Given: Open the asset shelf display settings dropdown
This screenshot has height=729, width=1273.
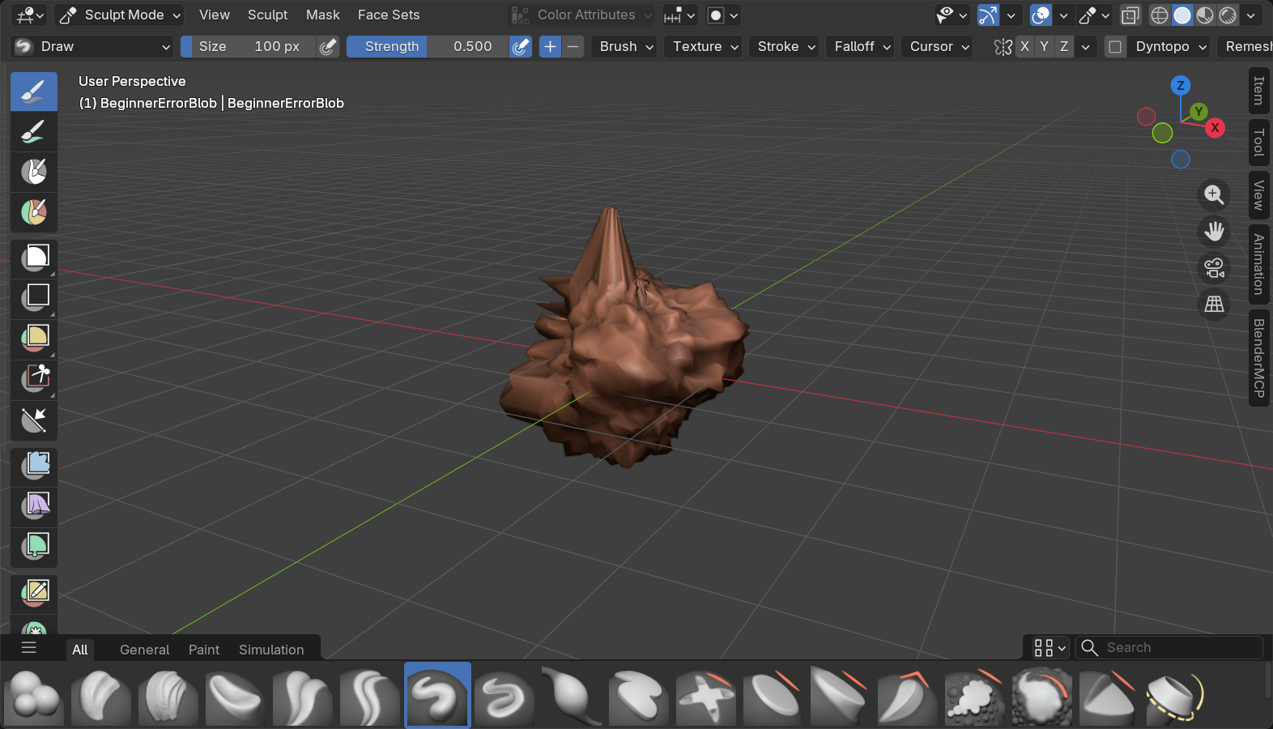Looking at the screenshot, I should (x=1049, y=648).
